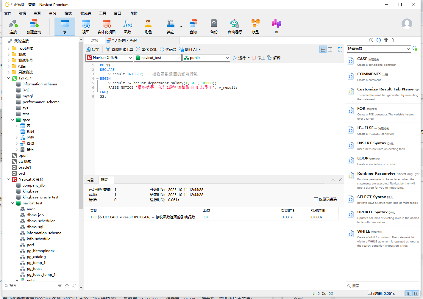Collapse the results pane with chevron
The height and width of the screenshot is (299, 423).
coord(333,180)
